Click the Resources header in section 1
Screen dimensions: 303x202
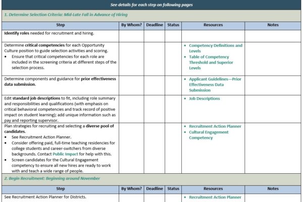click(x=213, y=25)
